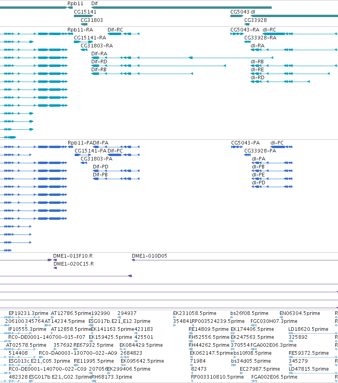Select the Dif-PA protein feature
The width and height of the screenshot is (338, 383).
coord(116,147)
